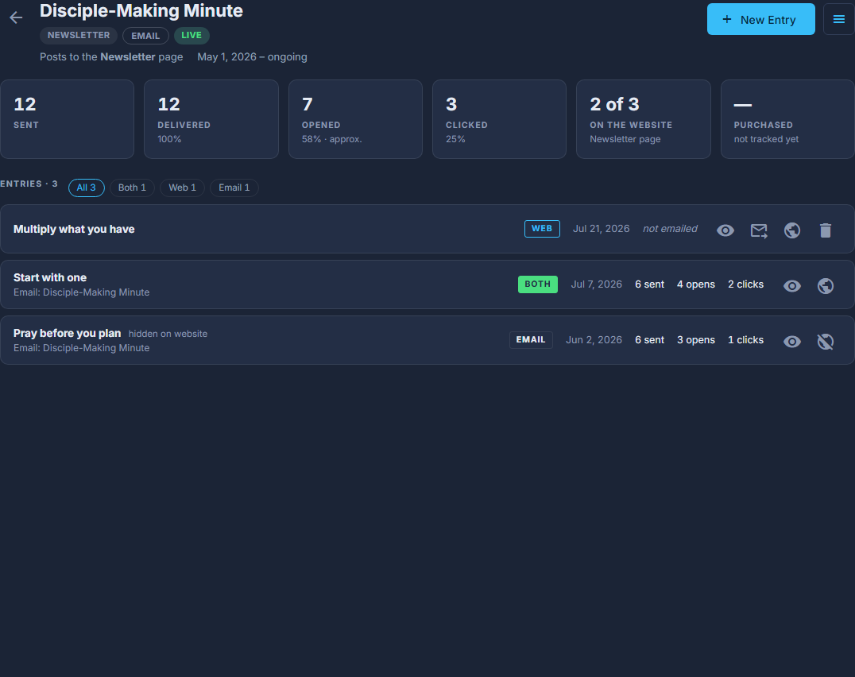Click the EMAIL badge on 'Pray before you plan'

(531, 340)
